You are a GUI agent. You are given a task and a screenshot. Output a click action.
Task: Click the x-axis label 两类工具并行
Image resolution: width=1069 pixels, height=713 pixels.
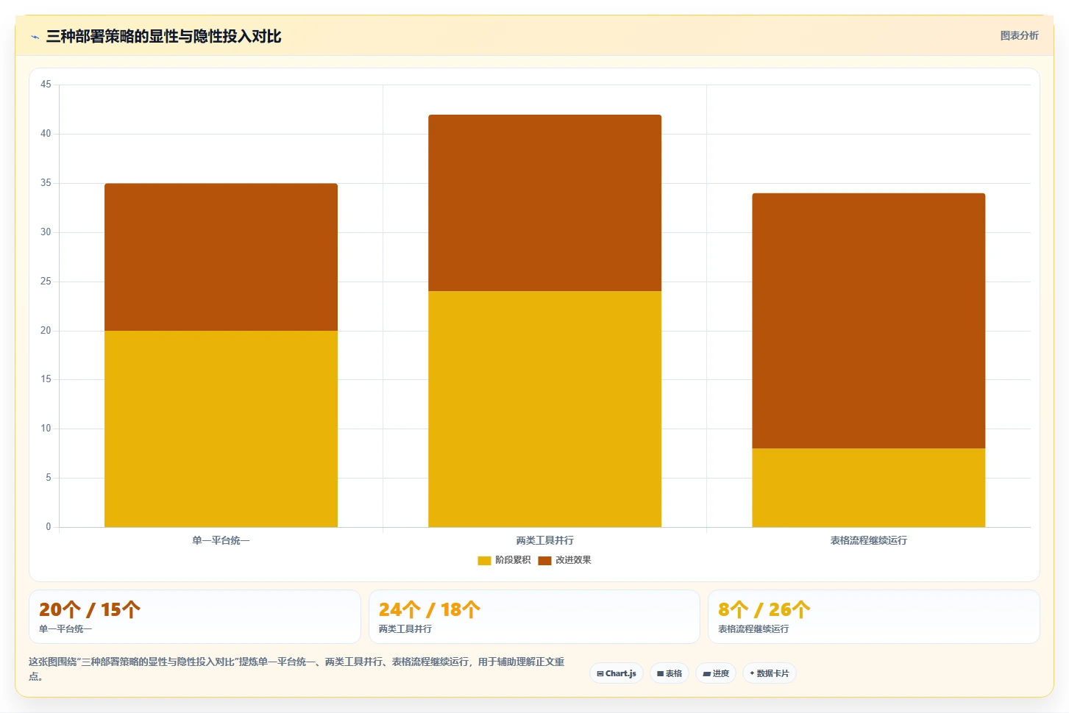click(x=544, y=540)
